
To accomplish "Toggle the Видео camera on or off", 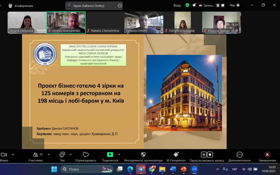I will pyautogui.click(x=4, y=155).
